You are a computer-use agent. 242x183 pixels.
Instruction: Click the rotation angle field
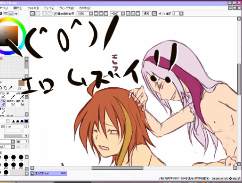pyautogui.click(x=115, y=14)
